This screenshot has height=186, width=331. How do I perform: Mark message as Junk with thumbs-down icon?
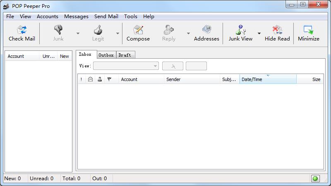point(58,33)
